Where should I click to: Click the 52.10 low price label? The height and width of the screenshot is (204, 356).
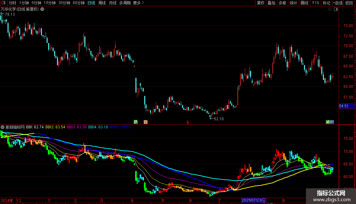click(x=219, y=119)
